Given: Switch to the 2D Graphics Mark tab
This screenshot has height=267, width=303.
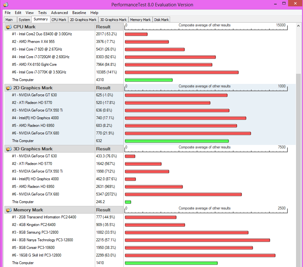Looking at the screenshot, I should point(83,20).
